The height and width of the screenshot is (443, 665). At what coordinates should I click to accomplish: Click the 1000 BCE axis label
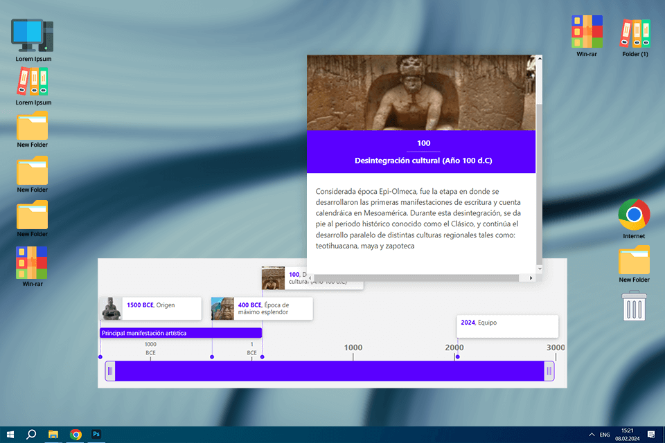[x=150, y=348]
